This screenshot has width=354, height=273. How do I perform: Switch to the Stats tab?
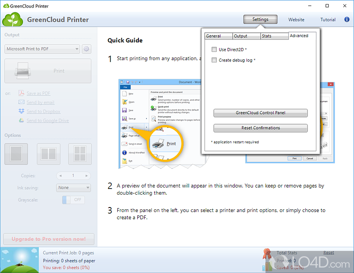(x=274, y=36)
